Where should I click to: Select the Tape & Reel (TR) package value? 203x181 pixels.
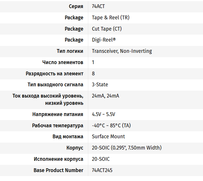[x=110, y=18]
